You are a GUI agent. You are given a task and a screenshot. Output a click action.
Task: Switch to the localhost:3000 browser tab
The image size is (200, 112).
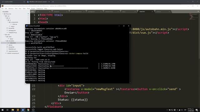click(x=13, y=2)
